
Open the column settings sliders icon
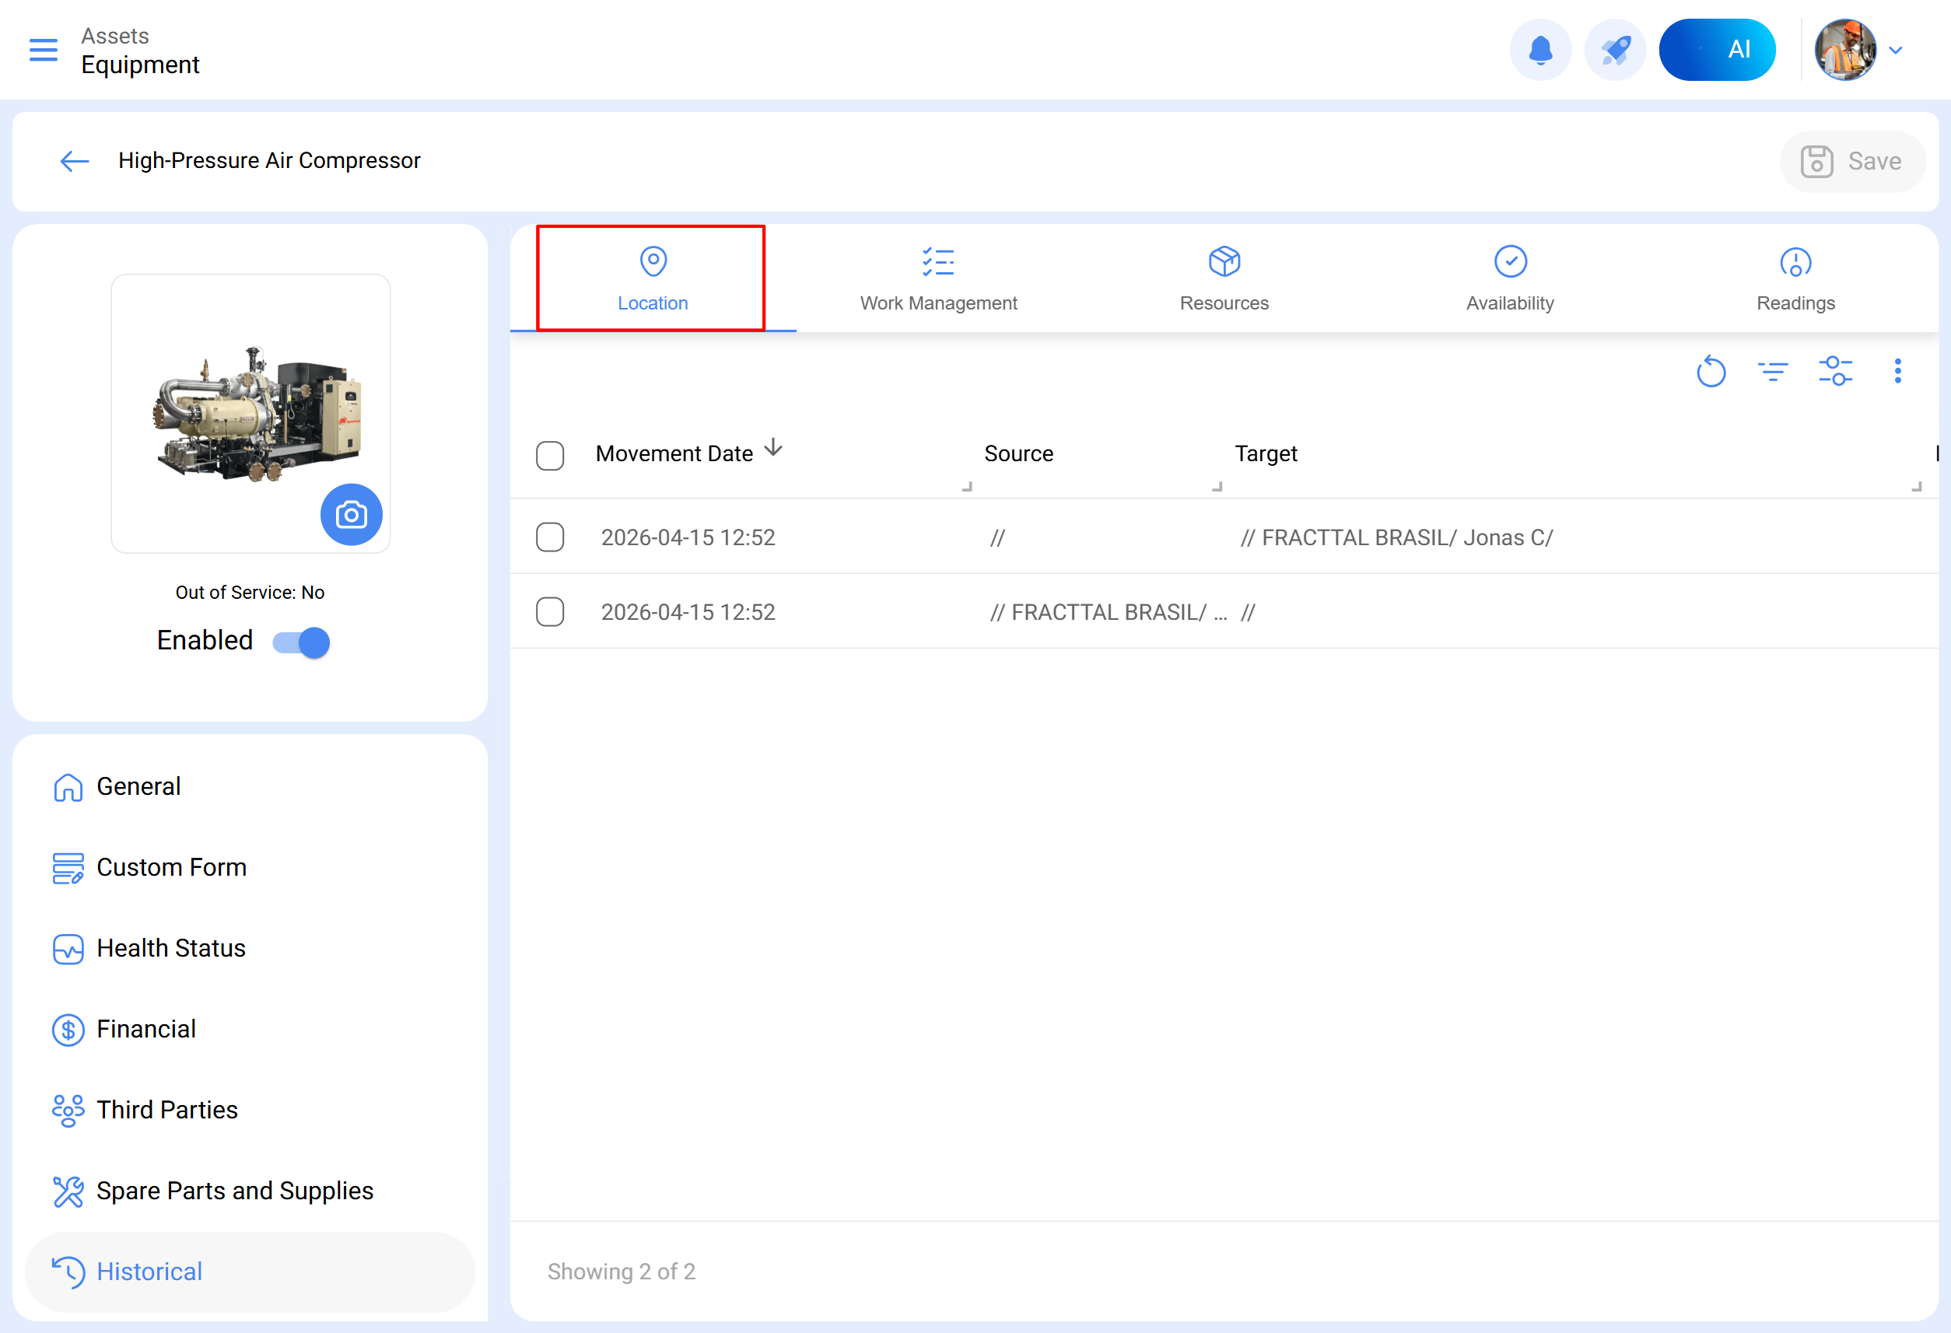point(1835,371)
